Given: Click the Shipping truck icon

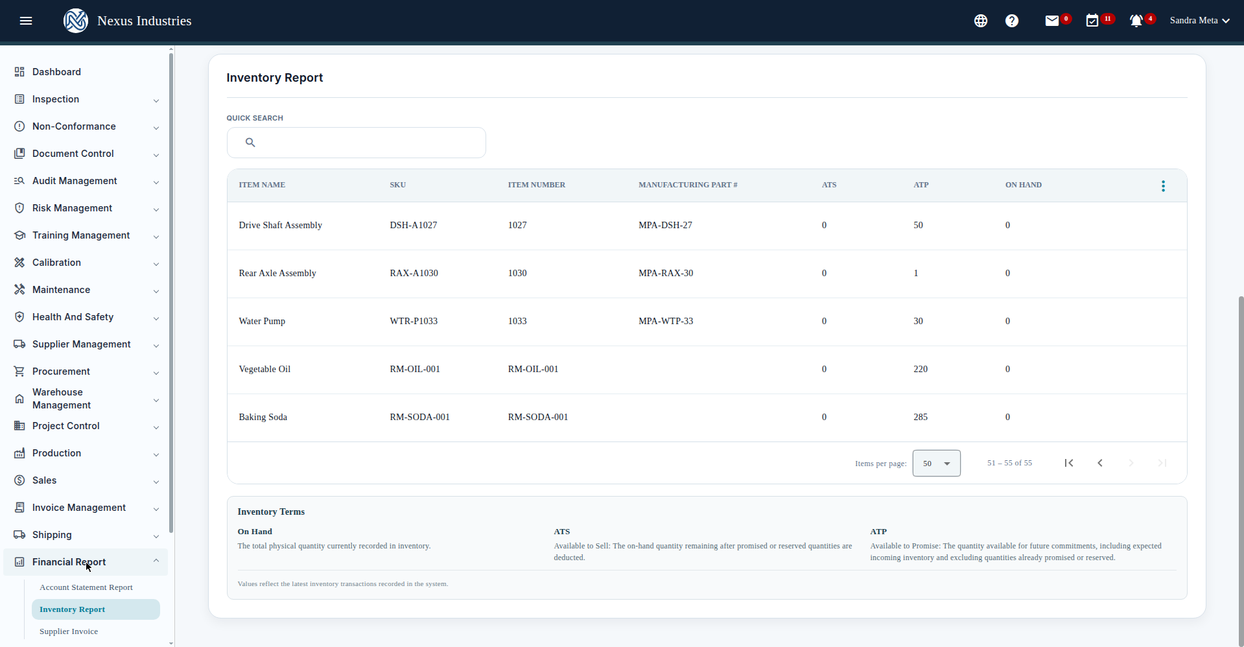Looking at the screenshot, I should (19, 535).
